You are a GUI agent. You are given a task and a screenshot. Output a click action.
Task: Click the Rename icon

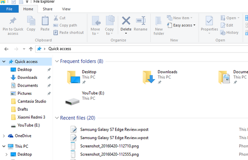pos(141,20)
